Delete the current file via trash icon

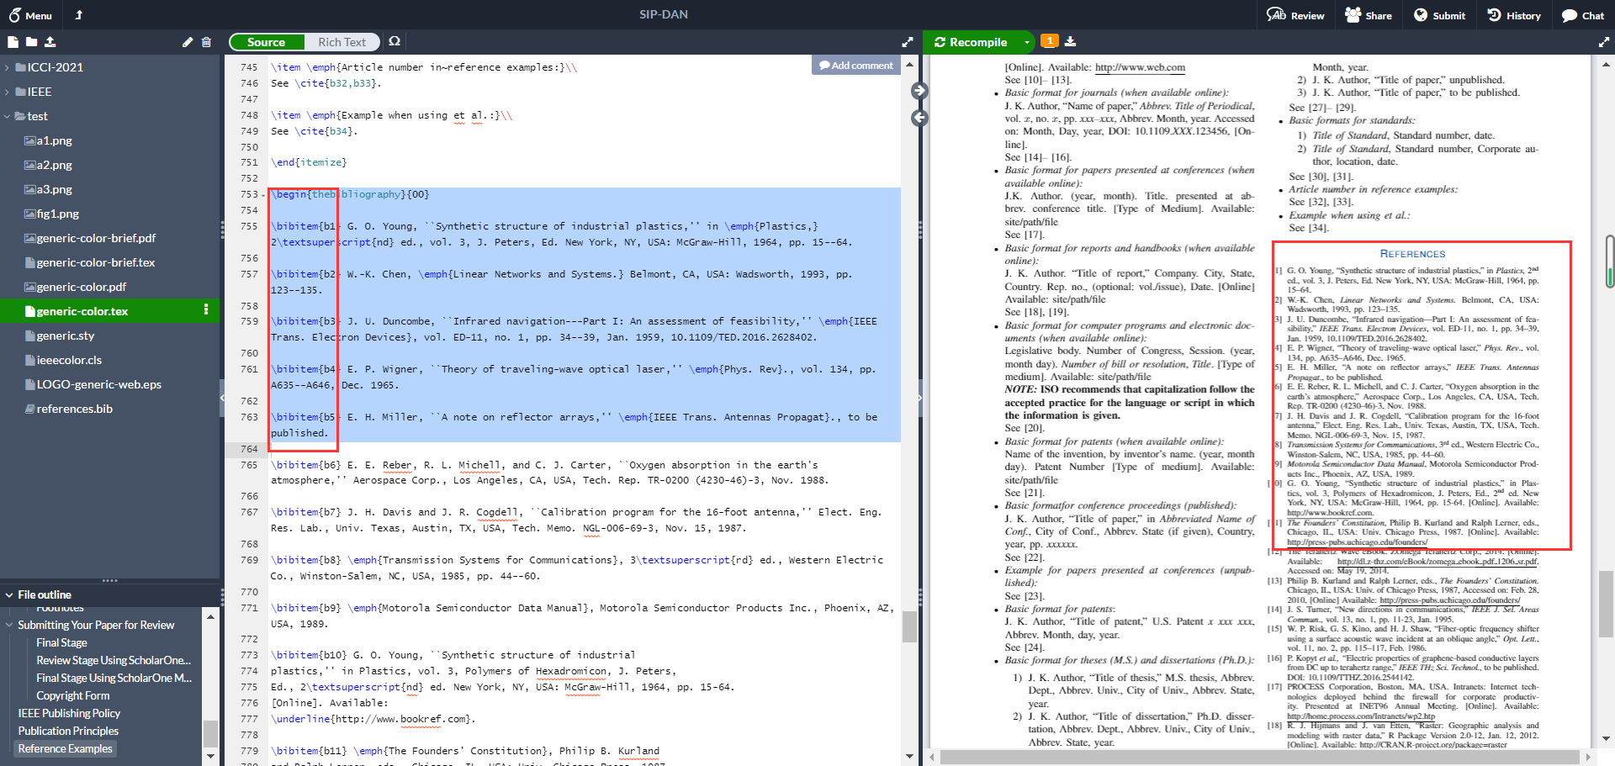[206, 40]
